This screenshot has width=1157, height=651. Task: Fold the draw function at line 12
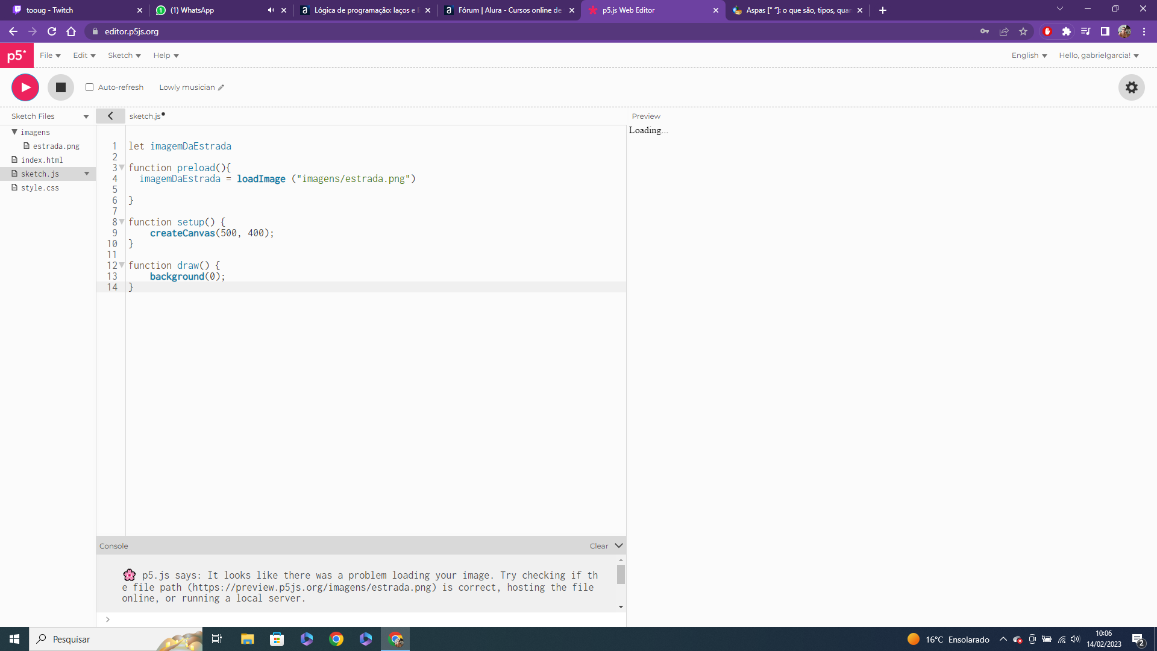pyautogui.click(x=122, y=265)
